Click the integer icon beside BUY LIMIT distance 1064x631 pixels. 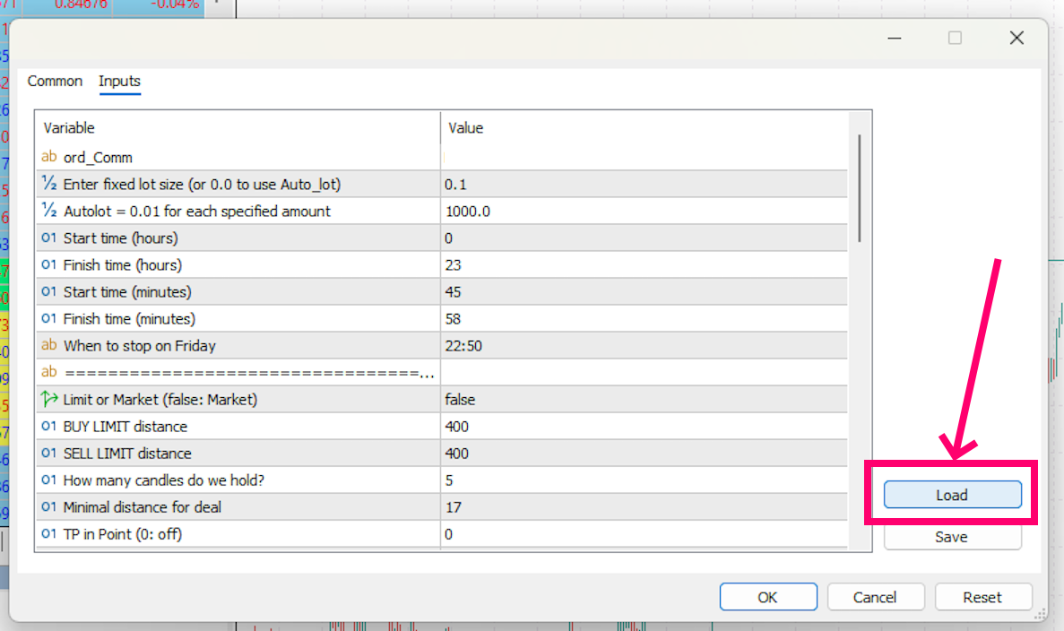[x=49, y=426]
